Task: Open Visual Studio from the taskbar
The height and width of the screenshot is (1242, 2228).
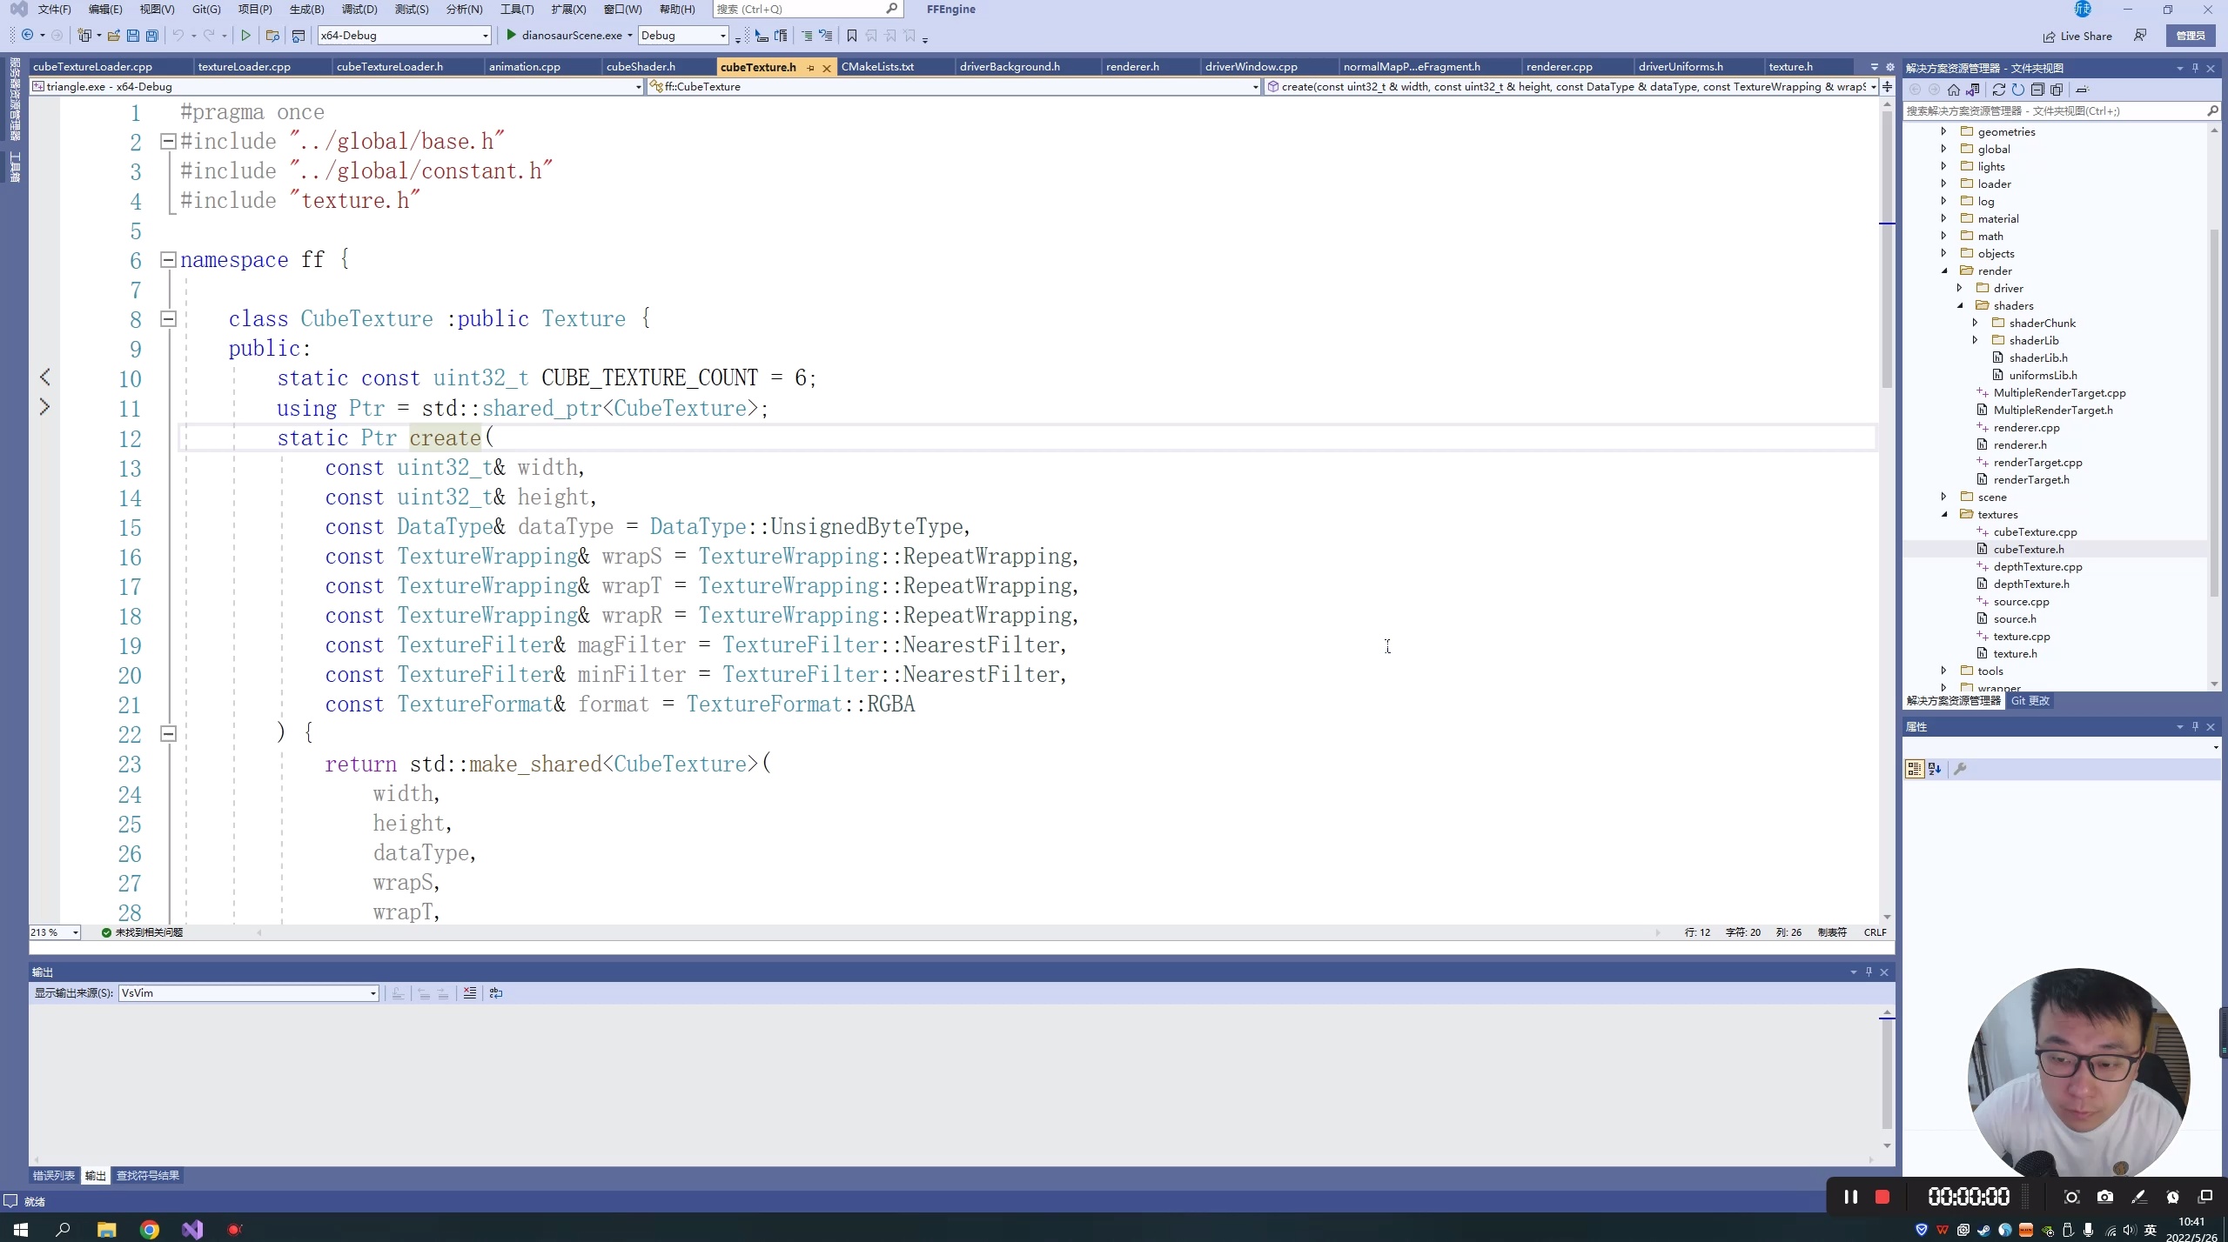Action: coord(192,1229)
